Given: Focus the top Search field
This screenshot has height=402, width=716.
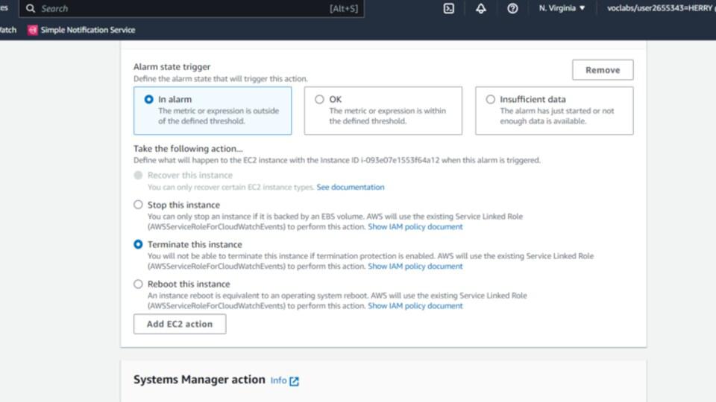Looking at the screenshot, I should [x=192, y=8].
